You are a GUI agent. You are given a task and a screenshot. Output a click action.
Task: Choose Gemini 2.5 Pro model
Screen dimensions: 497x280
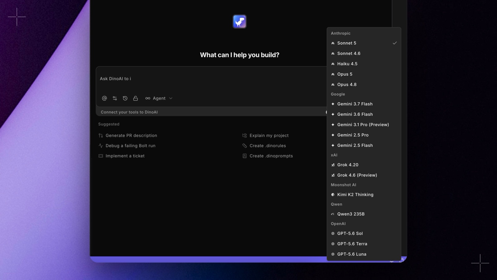click(364, 135)
